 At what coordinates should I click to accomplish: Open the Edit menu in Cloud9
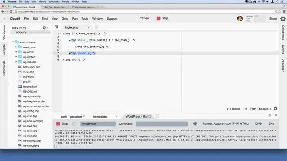coord(35,19)
